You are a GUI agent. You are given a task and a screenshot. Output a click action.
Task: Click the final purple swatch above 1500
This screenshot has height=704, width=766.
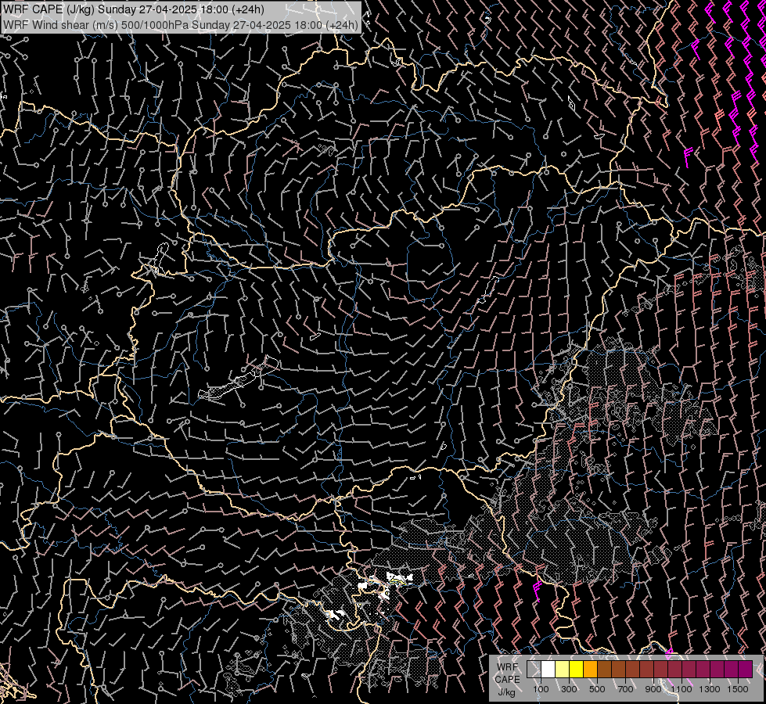(746, 670)
